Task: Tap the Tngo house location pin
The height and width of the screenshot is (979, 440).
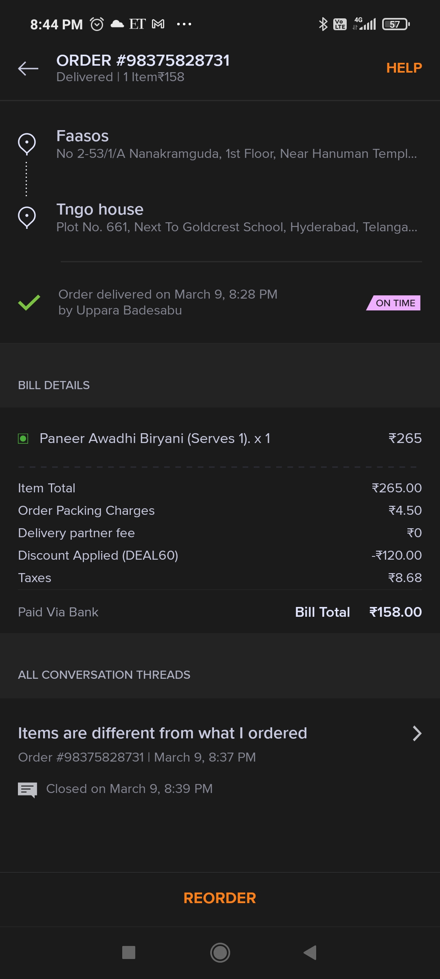Action: 27,217
